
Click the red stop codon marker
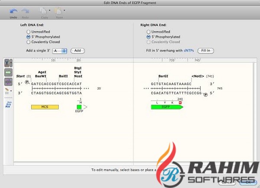(x=180, y=103)
